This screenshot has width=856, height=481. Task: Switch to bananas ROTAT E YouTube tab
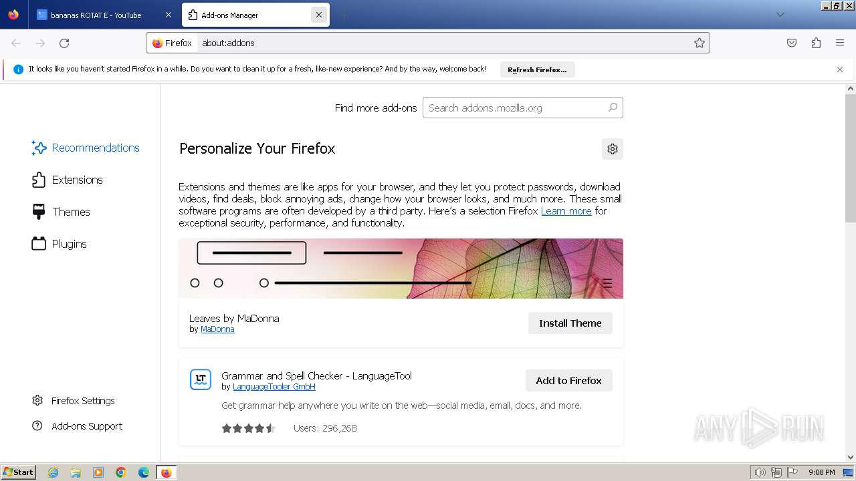(104, 15)
